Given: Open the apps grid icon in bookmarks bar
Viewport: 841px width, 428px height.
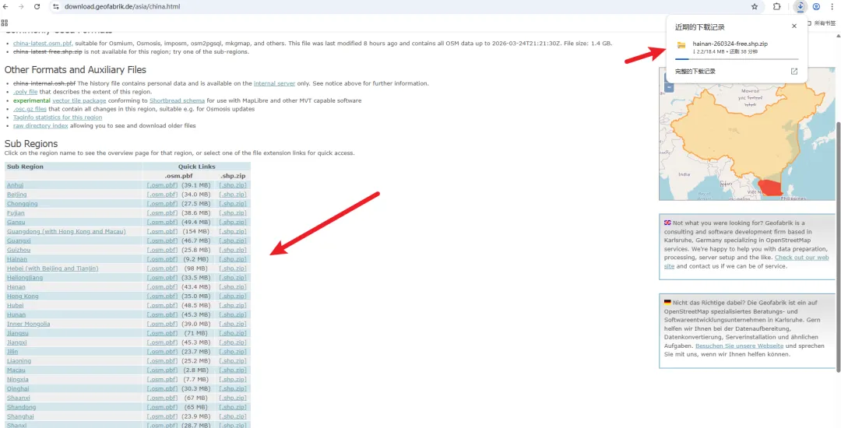Looking at the screenshot, I should (5, 23).
